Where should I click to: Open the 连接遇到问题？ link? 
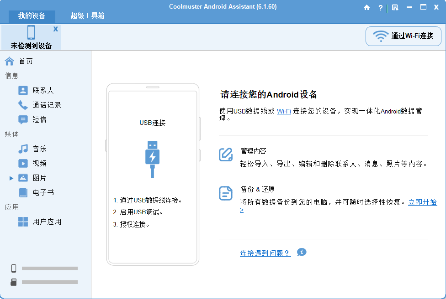pos(265,253)
